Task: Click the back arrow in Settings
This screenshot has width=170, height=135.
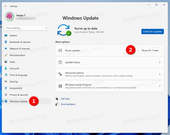Action: tap(6, 6)
